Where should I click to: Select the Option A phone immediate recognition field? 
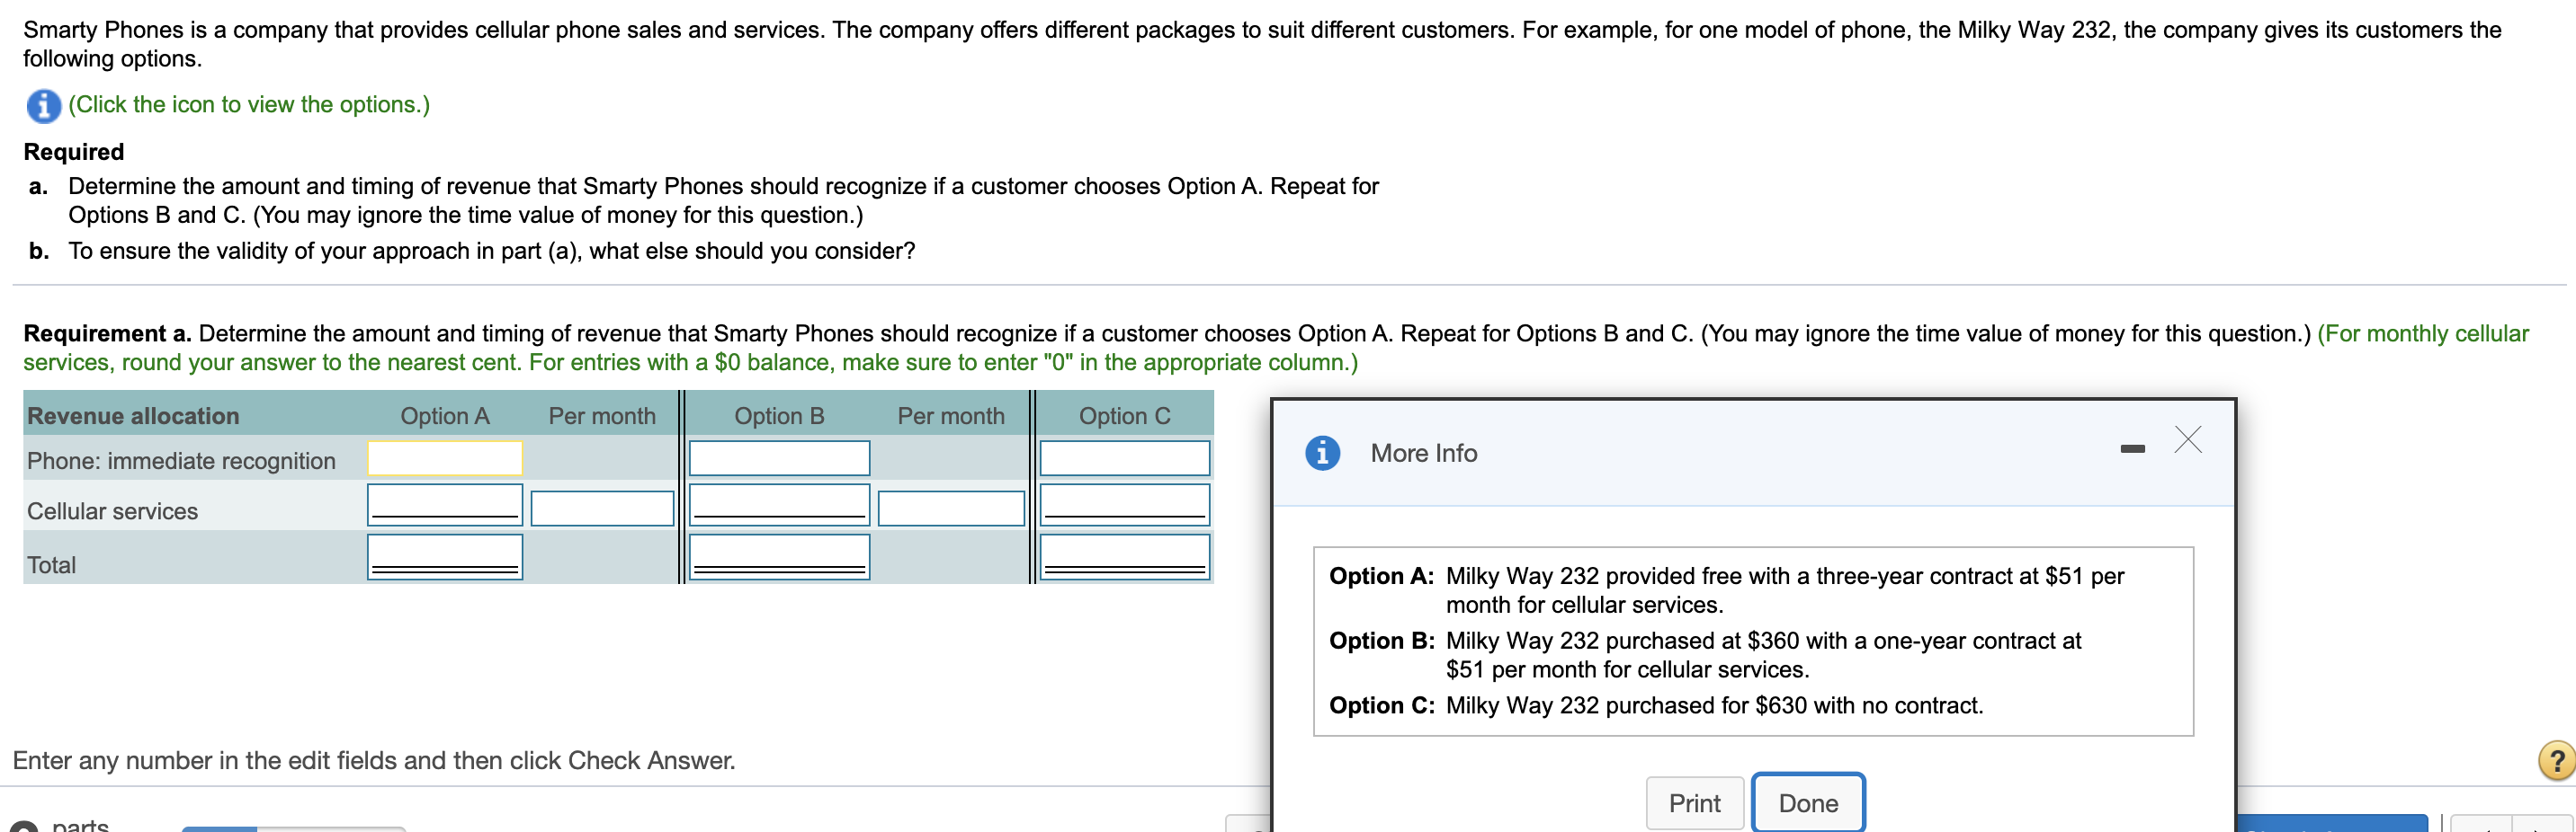click(x=445, y=458)
